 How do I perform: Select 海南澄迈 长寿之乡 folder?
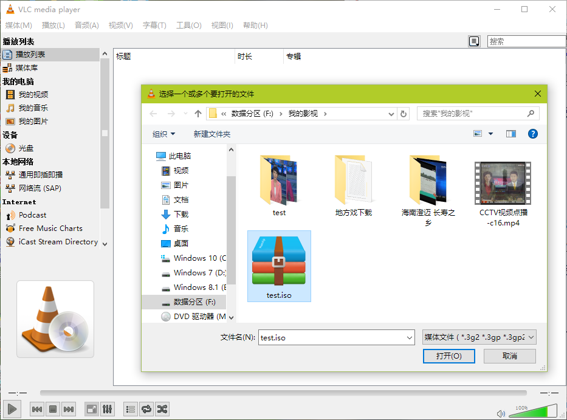428,191
